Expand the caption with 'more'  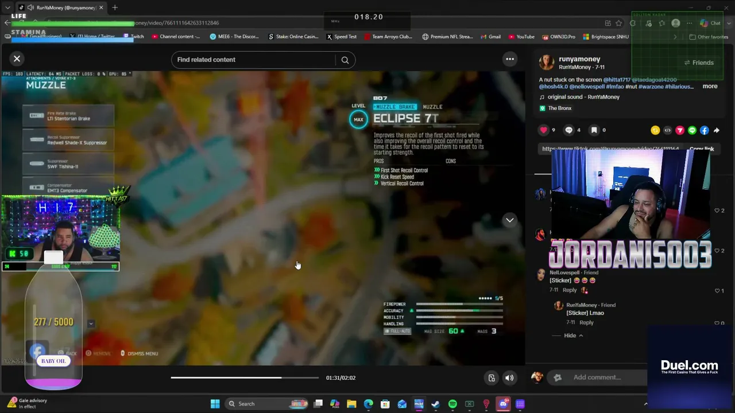pyautogui.click(x=710, y=87)
